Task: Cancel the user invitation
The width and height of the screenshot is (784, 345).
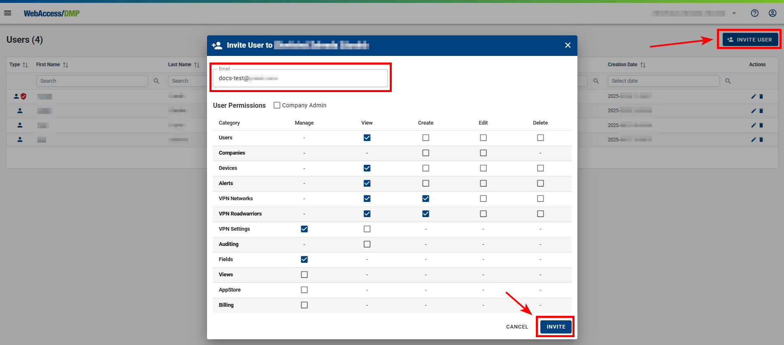Action: (517, 326)
